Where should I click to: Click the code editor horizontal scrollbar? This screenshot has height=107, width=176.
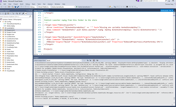tap(66, 54)
